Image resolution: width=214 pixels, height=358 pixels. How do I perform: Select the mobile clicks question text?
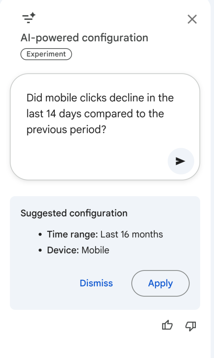pos(100,113)
